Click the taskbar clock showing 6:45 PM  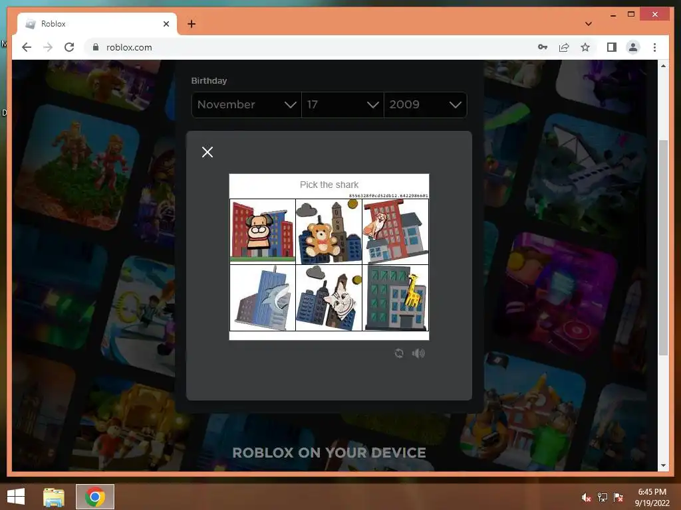pos(652,497)
